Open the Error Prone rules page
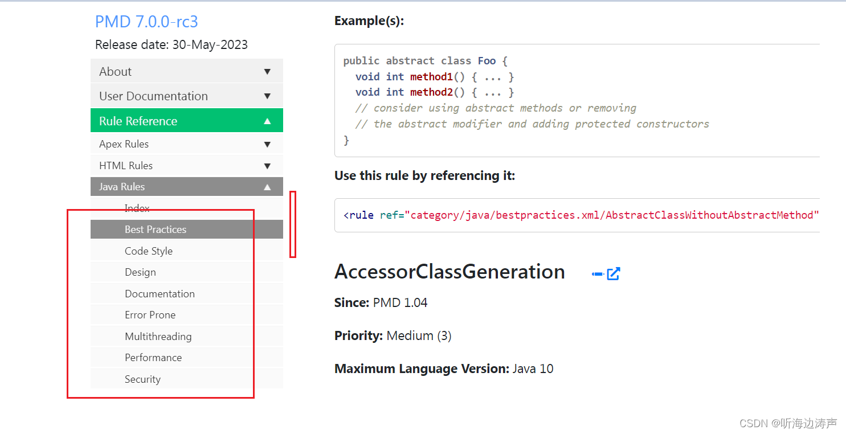Viewport: 846px width, 434px height. click(x=187, y=315)
